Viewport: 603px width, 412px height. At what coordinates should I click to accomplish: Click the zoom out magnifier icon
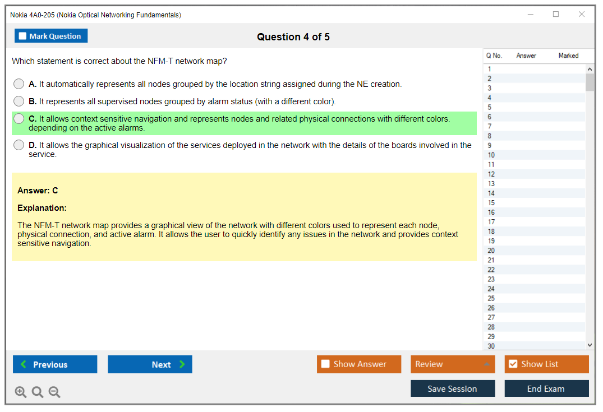pyautogui.click(x=54, y=392)
